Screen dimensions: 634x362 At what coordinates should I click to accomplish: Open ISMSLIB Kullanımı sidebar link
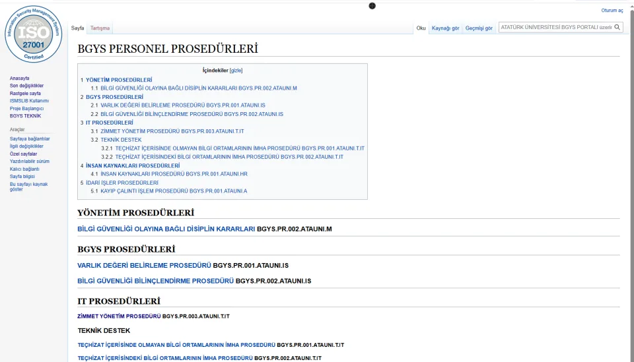(29, 100)
